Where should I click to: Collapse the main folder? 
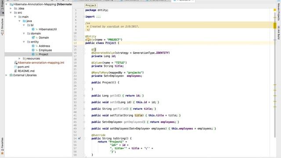tap(15, 17)
